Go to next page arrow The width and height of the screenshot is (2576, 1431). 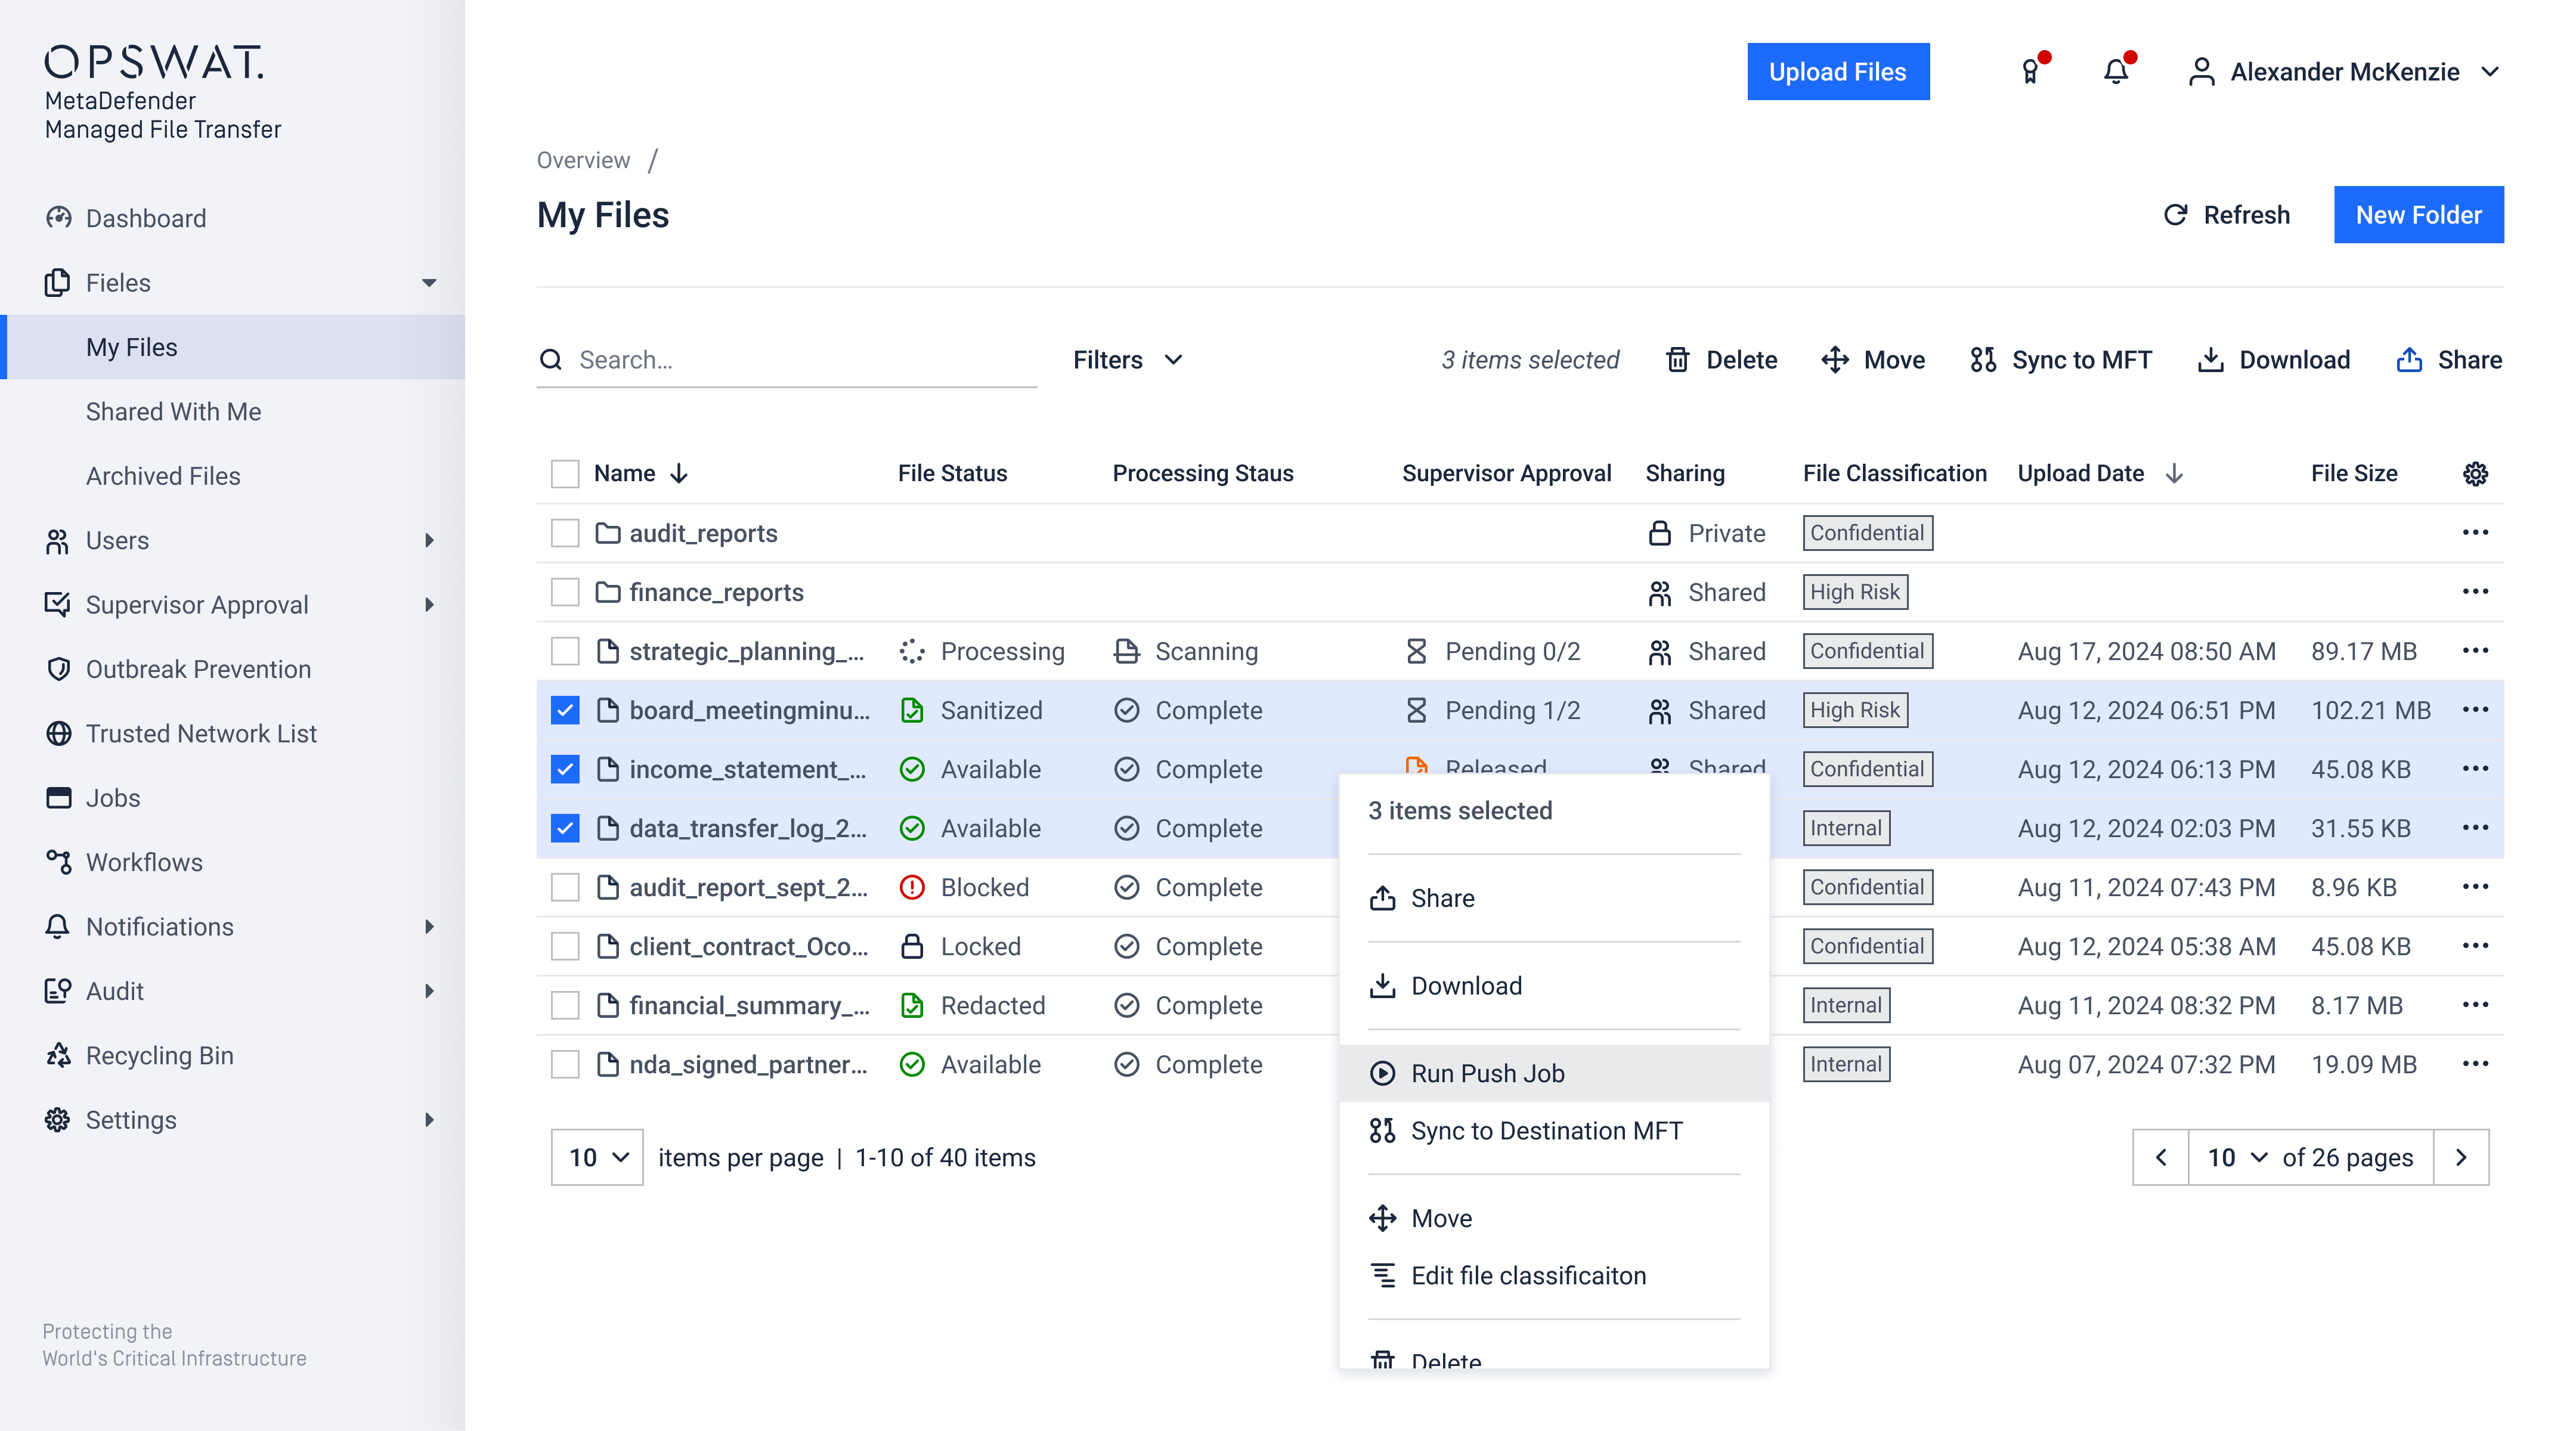[2461, 1157]
